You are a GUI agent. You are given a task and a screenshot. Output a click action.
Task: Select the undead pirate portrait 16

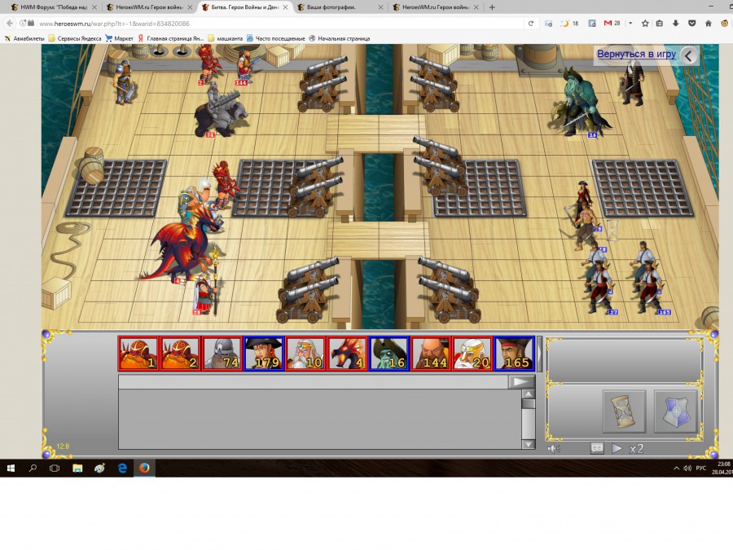[x=389, y=354]
